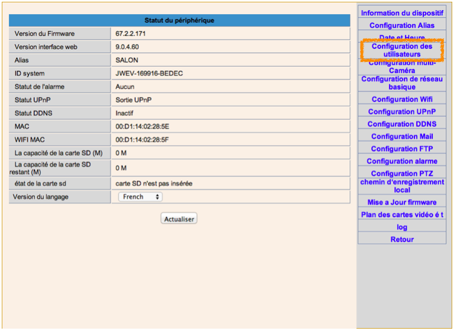This screenshot has width=454, height=331.
Task: Open Configuration des utilisateurs
Action: click(x=402, y=50)
